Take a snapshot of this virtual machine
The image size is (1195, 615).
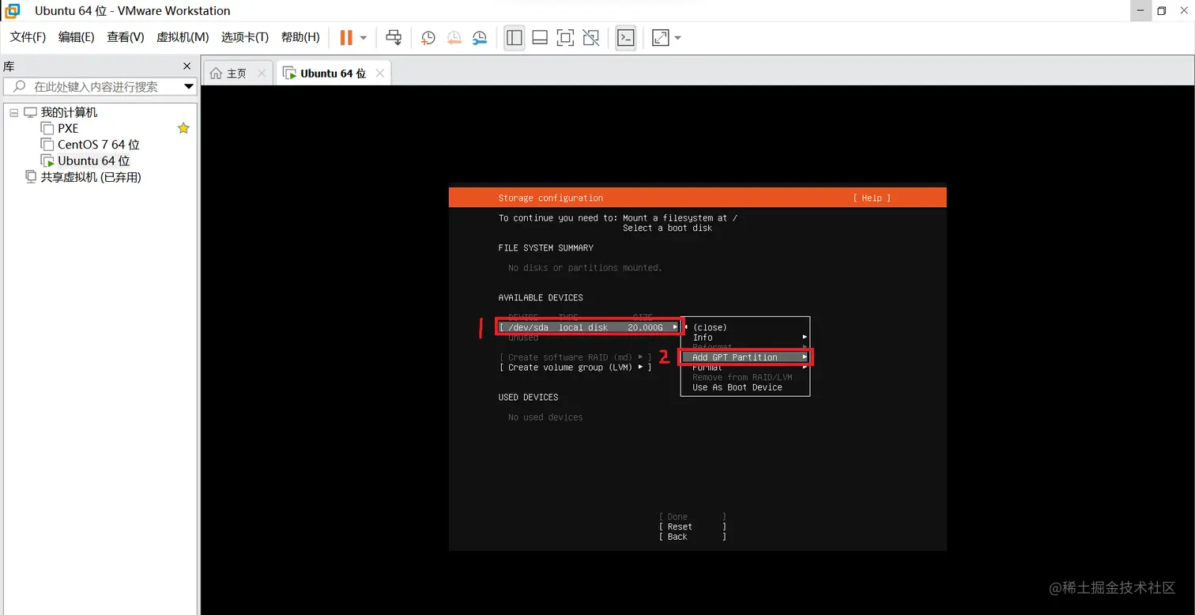point(428,37)
